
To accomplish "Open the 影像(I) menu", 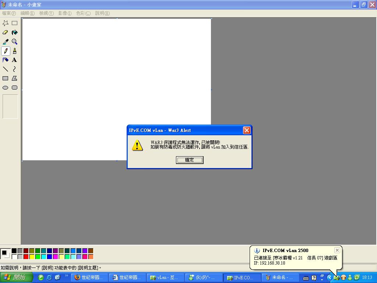I will [x=65, y=13].
